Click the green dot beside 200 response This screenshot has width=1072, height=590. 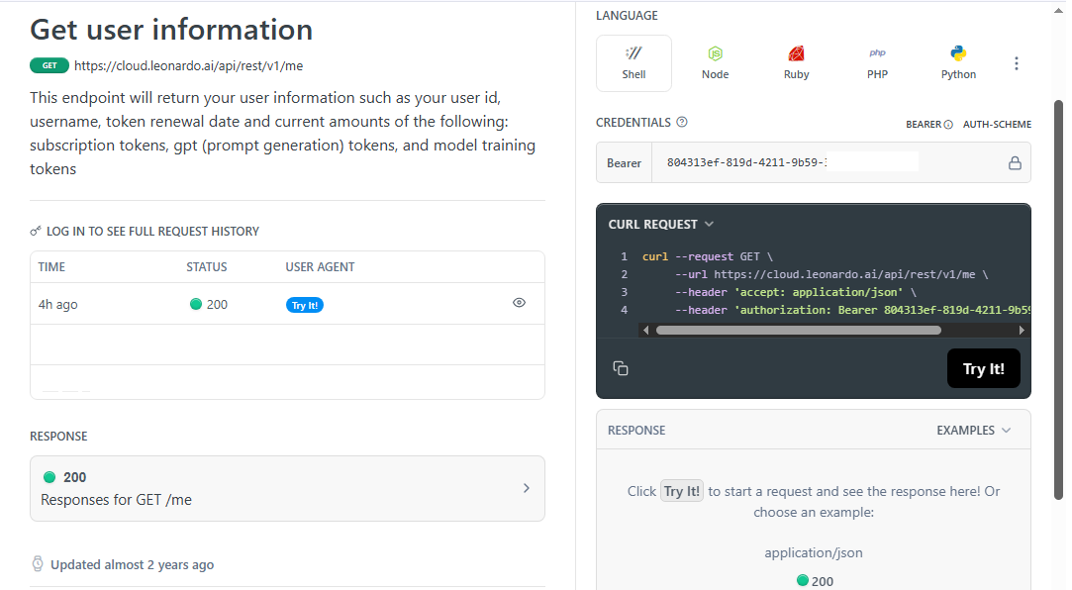coord(49,477)
